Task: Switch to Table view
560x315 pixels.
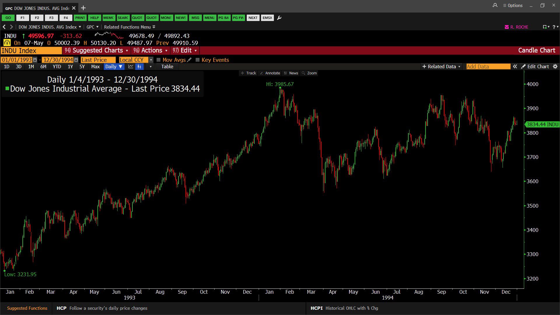Action: (x=167, y=66)
